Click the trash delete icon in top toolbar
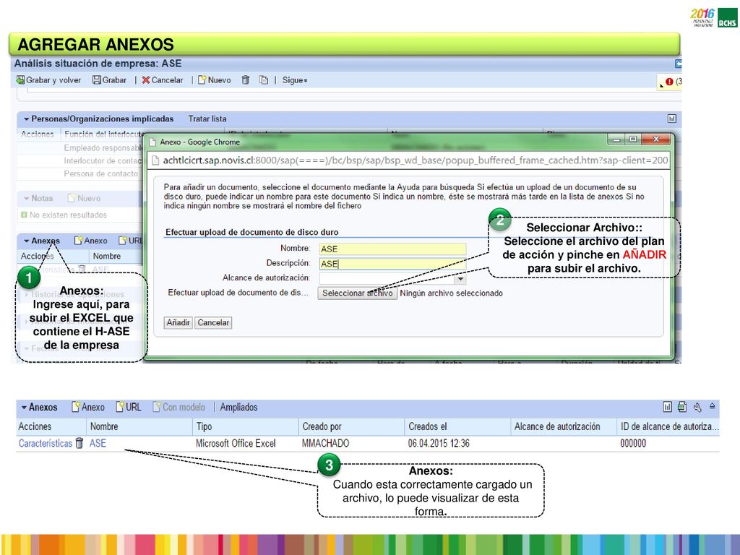 point(246,80)
